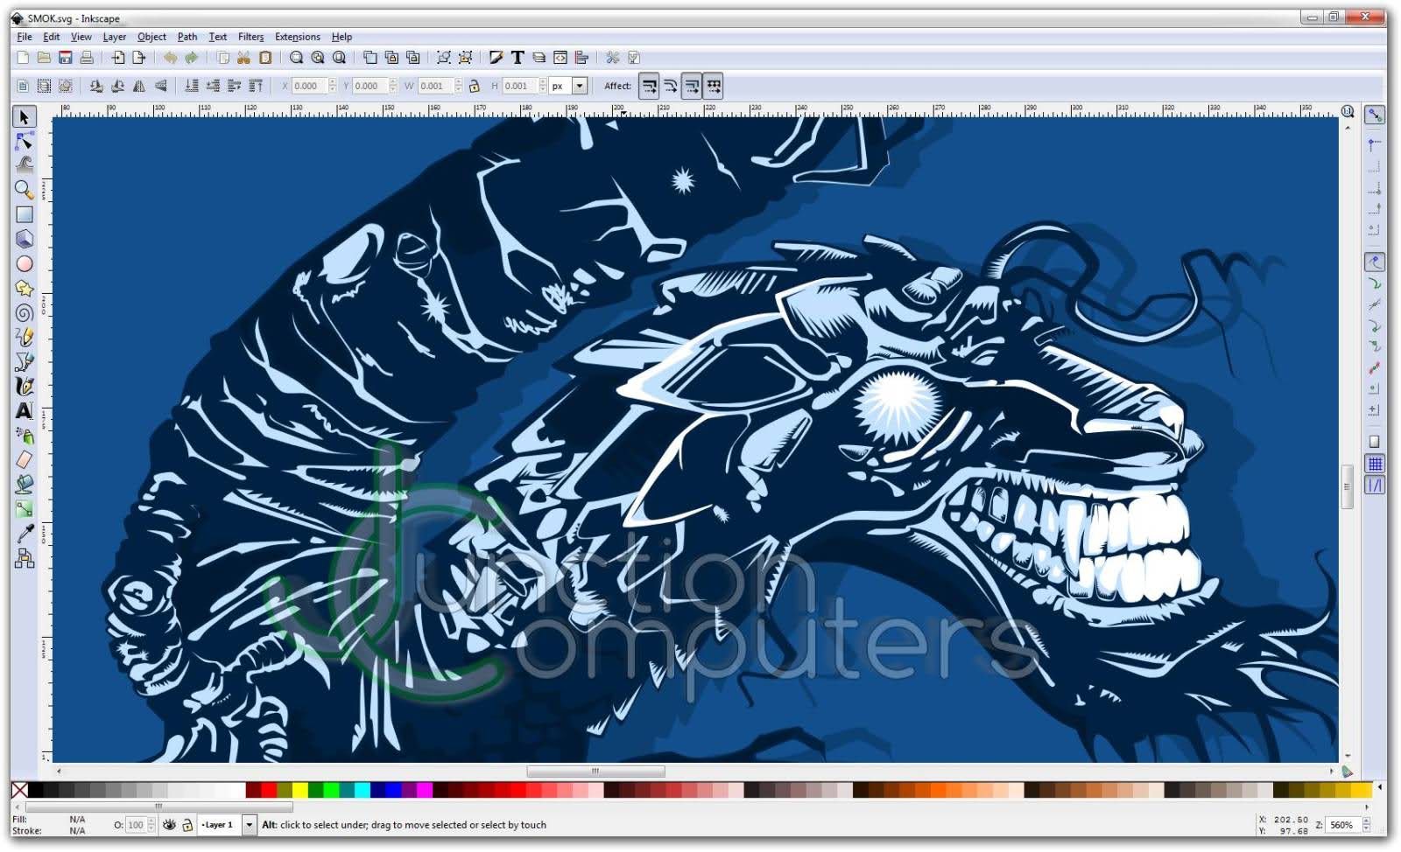Viewport: 1401px width, 852px height.
Task: Select the Ellipse circle tool
Action: 25,263
